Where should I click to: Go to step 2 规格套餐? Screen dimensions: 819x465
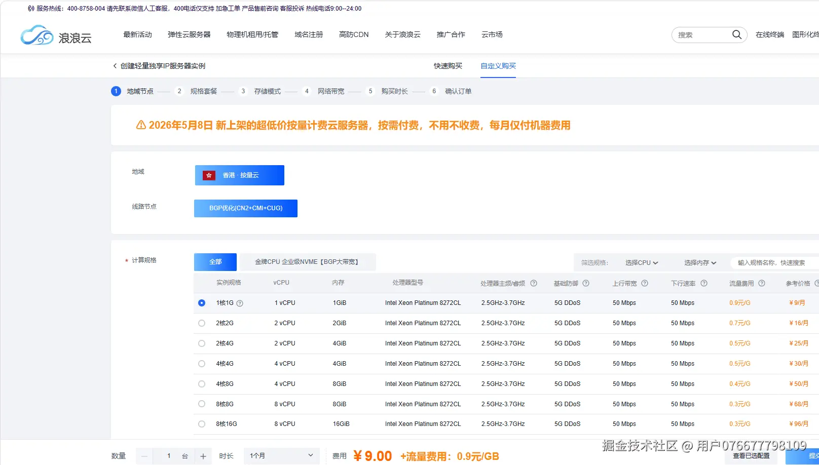[x=196, y=91]
